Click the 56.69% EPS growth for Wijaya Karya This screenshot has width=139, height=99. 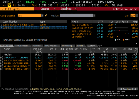[x=104, y=66]
